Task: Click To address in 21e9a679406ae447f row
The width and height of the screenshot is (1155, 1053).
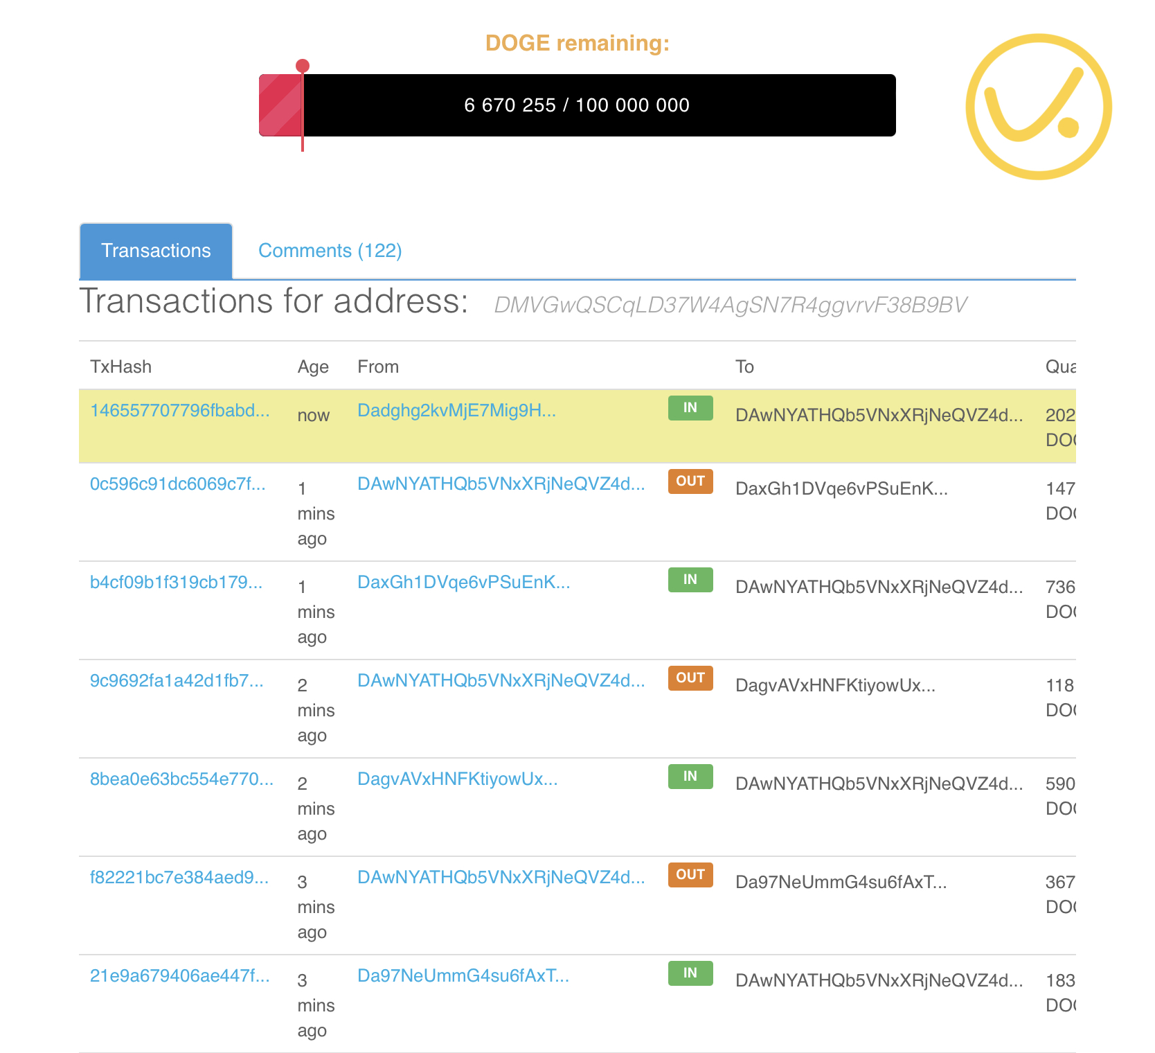Action: pos(879,980)
